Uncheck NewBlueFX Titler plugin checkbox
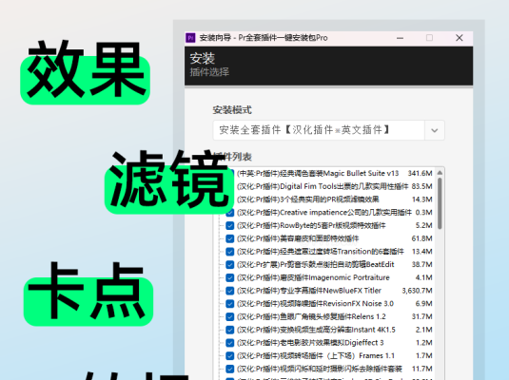The height and width of the screenshot is (380, 509). (x=230, y=291)
